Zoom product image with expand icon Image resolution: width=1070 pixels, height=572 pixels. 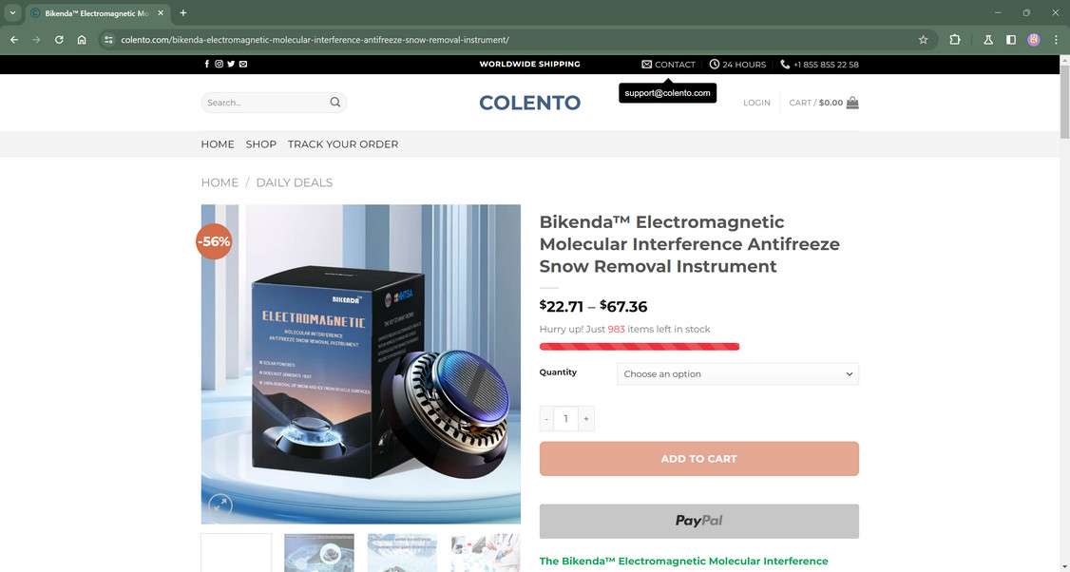coord(220,505)
